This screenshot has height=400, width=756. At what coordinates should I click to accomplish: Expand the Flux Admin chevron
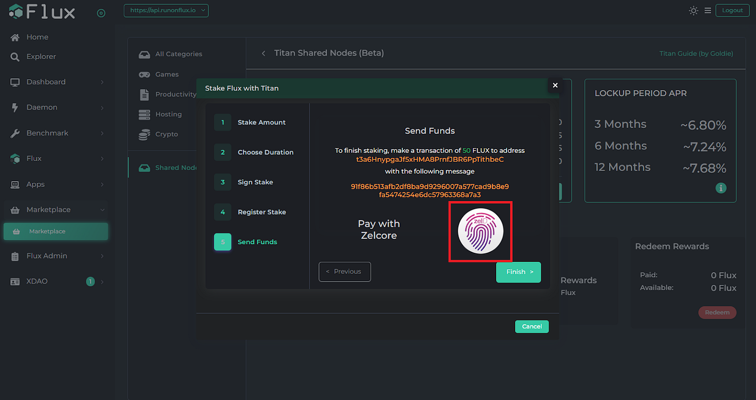(x=102, y=256)
